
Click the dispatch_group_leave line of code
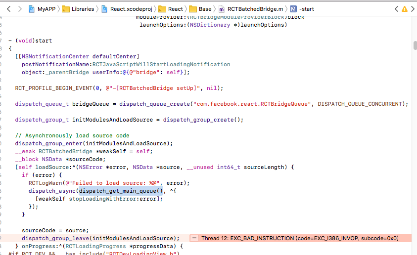pyautogui.click(x=100, y=238)
